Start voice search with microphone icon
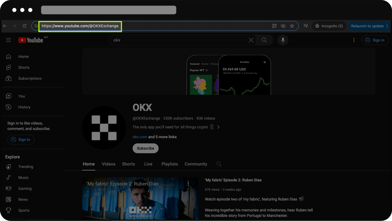This screenshot has height=221, width=392. click(283, 40)
